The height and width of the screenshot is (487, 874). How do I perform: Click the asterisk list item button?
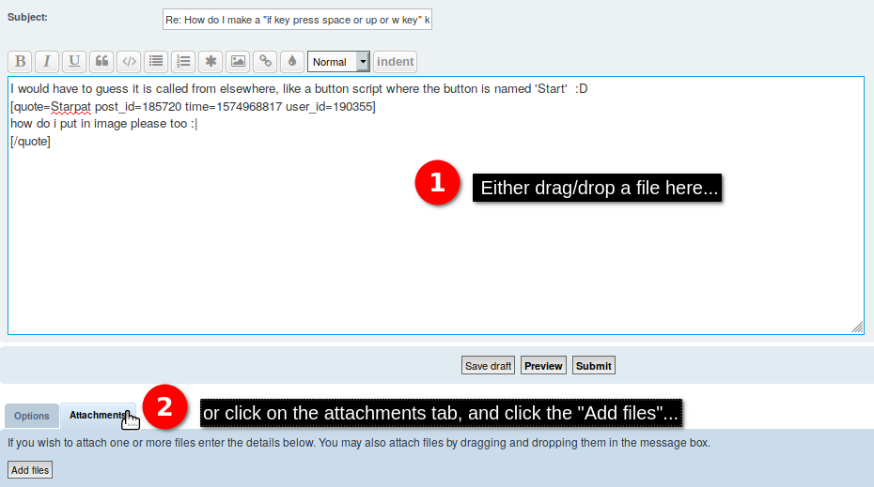211,62
